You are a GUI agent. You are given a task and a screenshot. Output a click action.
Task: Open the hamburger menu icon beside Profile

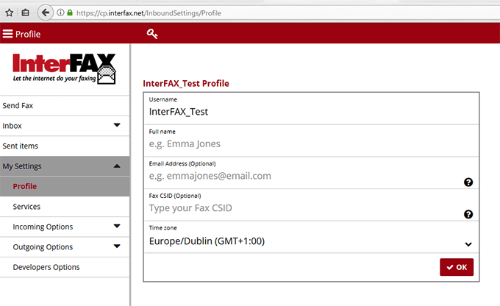click(7, 34)
